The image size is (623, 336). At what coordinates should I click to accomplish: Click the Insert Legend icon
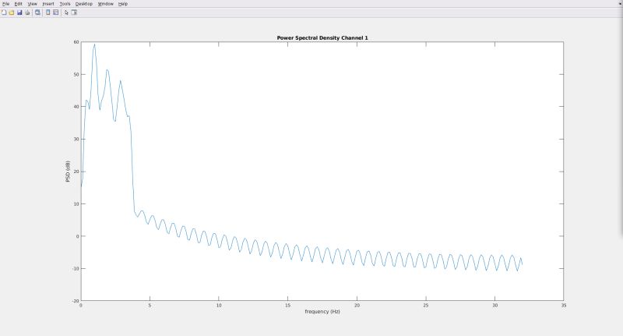pyautogui.click(x=55, y=12)
